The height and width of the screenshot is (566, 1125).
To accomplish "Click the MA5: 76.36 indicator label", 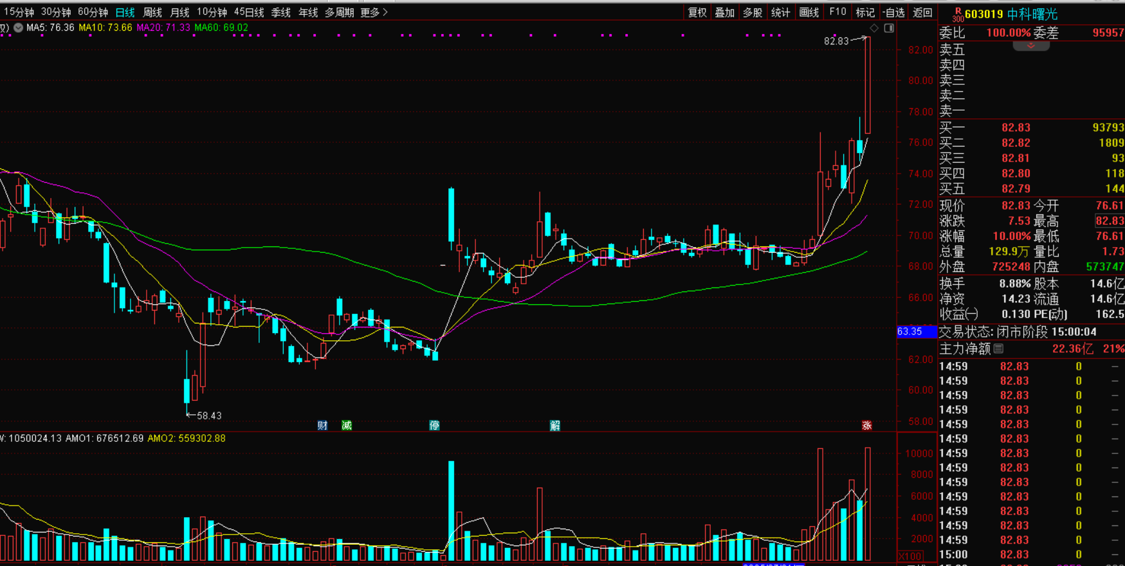I will click(50, 28).
